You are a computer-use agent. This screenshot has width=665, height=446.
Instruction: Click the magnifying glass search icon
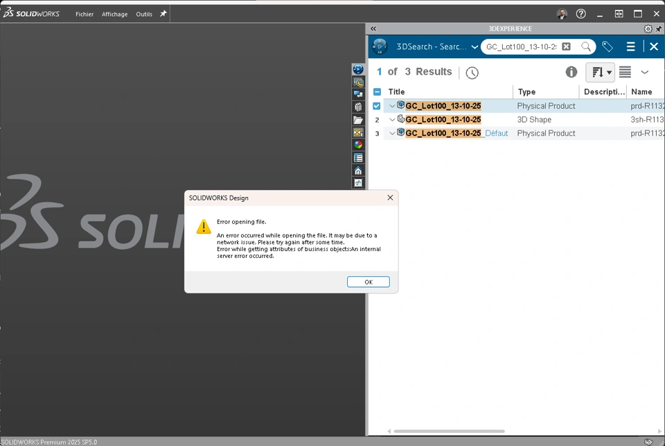click(x=586, y=46)
